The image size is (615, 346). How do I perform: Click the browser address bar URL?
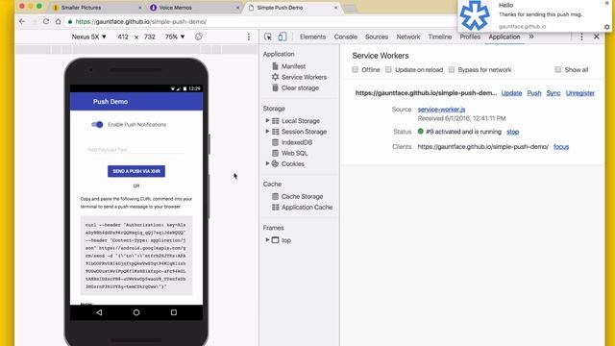coord(141,21)
